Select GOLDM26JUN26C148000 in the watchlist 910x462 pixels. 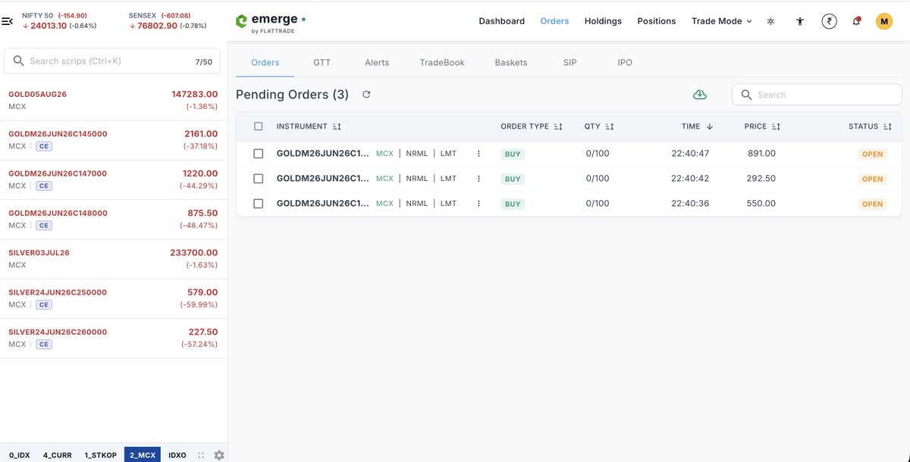point(114,220)
